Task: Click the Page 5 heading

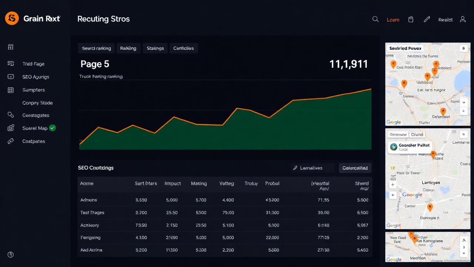Action: click(95, 64)
